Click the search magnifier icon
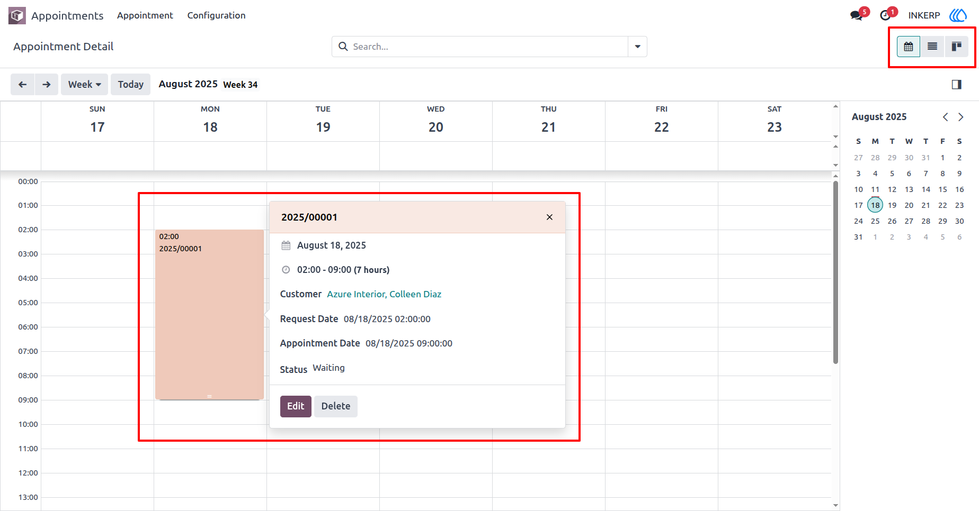Viewport: 979px width, 511px height. pos(343,47)
